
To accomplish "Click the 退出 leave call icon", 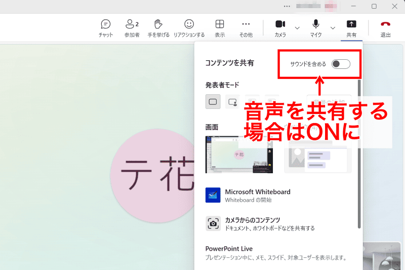I will click(x=386, y=28).
